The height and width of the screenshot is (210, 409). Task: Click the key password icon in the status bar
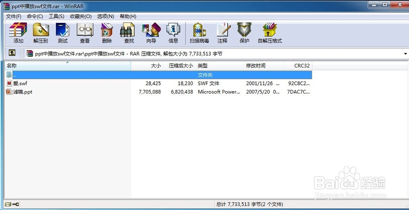pyautogui.click(x=16, y=204)
